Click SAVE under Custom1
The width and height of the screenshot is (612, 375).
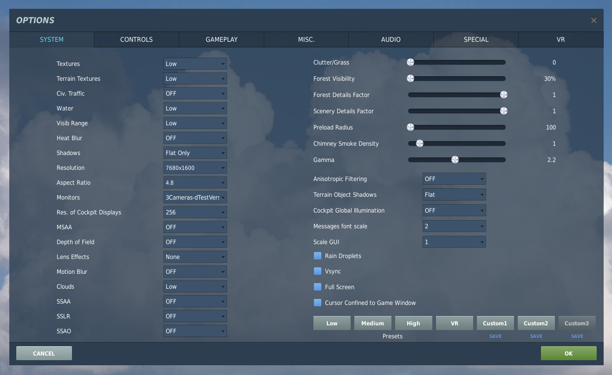pos(495,336)
